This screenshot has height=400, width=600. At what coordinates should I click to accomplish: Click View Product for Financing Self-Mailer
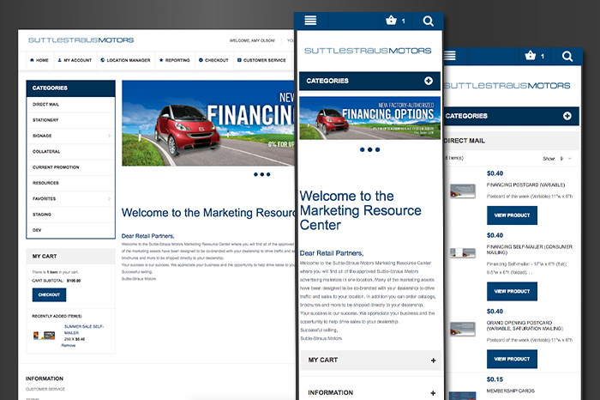coord(512,291)
